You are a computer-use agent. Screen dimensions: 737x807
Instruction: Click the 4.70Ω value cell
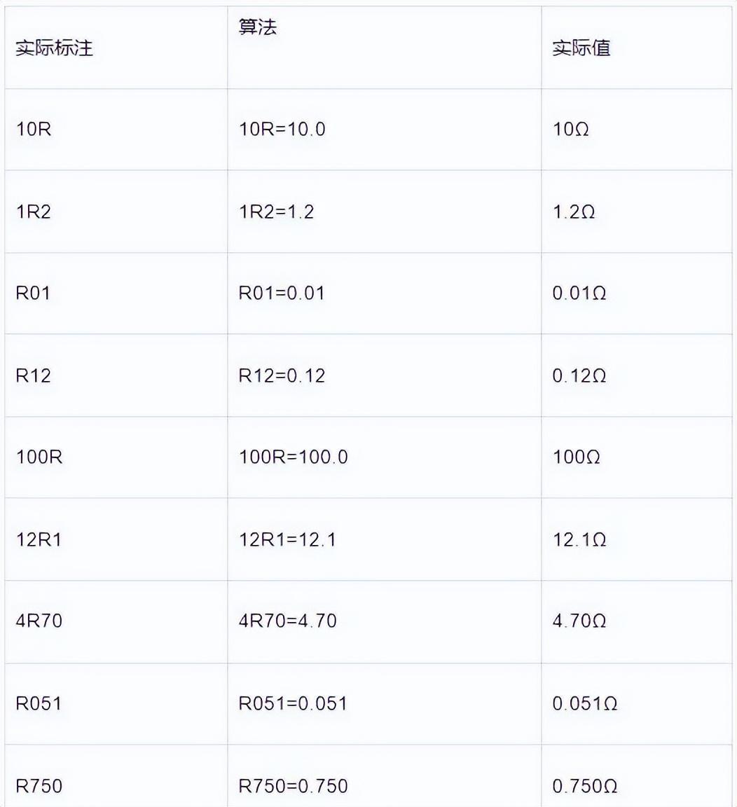pyautogui.click(x=579, y=621)
